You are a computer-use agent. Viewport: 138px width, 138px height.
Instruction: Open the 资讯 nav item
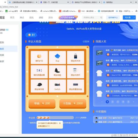[x=31, y=18]
